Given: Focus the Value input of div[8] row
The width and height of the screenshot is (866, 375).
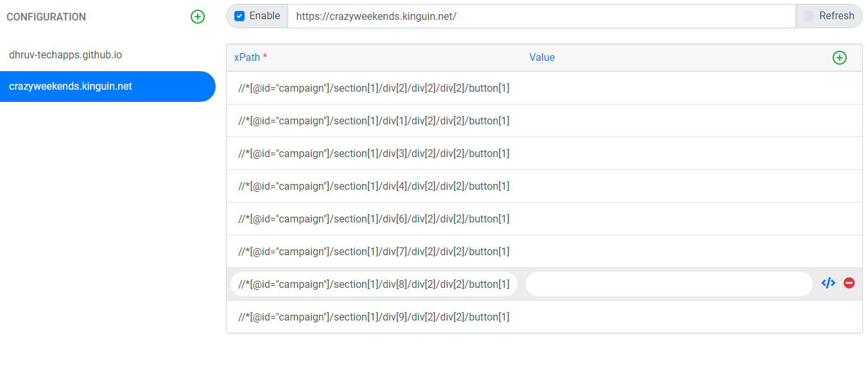Looking at the screenshot, I should (669, 284).
